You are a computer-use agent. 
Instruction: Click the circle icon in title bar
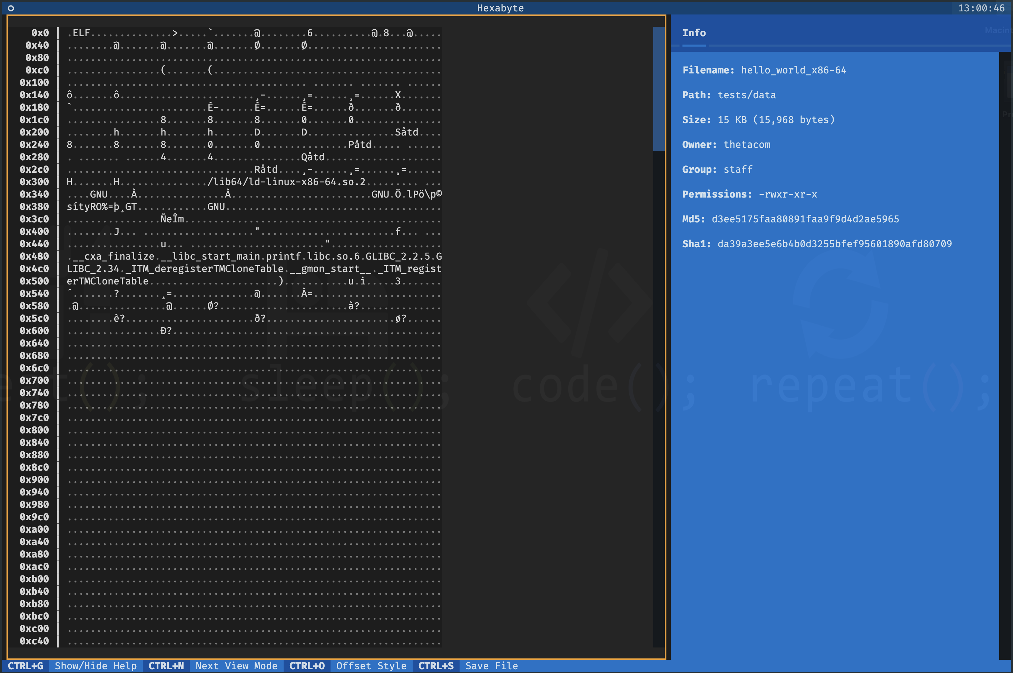click(x=10, y=8)
